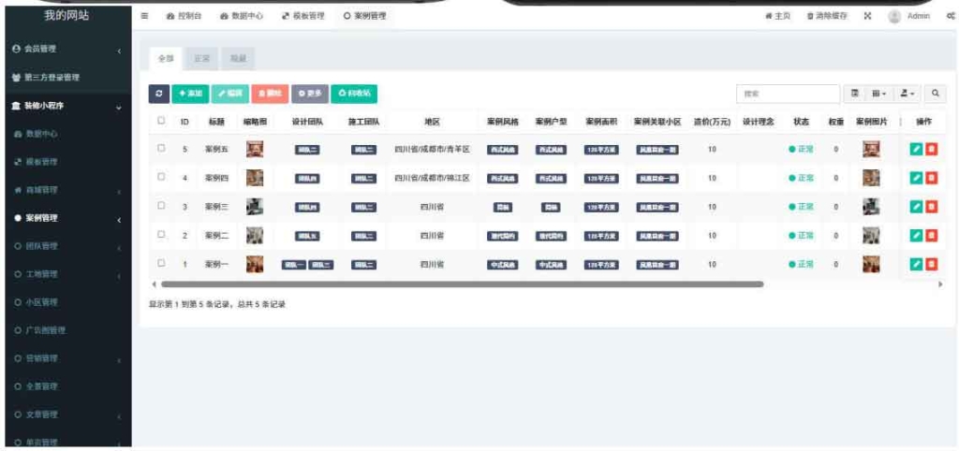
Task: Open thumbnail image of row 案例五
Action: tap(255, 149)
